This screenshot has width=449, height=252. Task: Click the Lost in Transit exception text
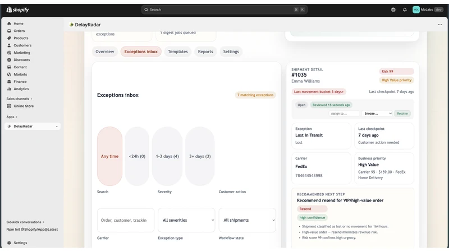click(x=309, y=135)
